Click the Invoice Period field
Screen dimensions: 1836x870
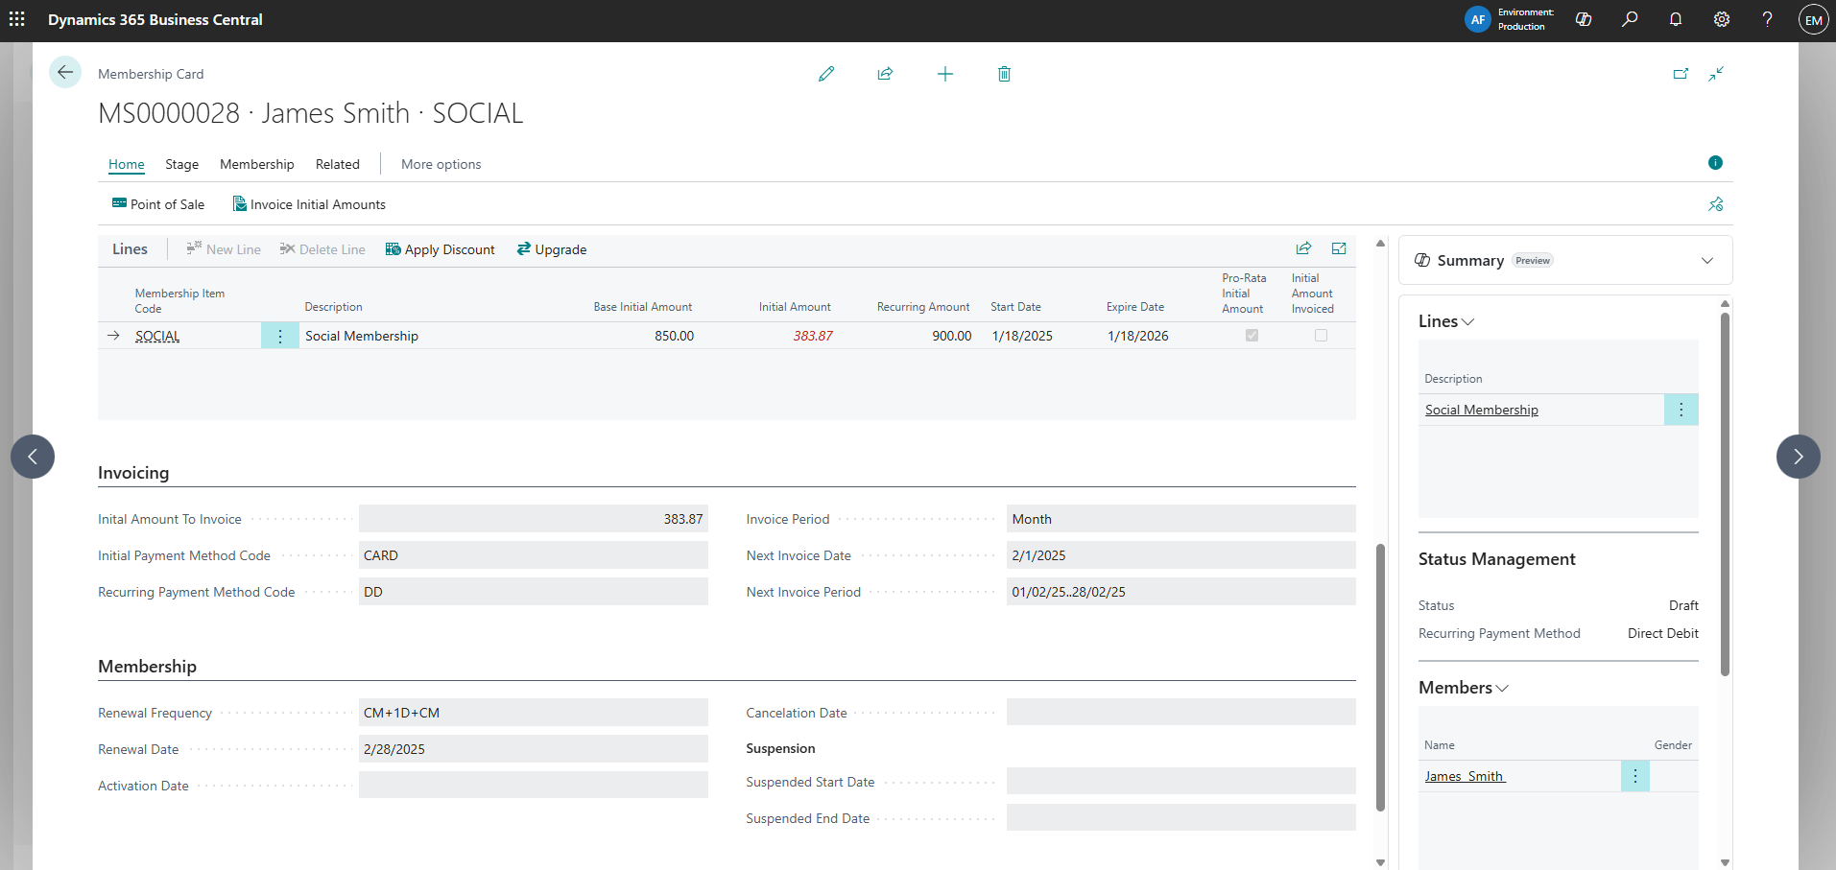tap(1181, 519)
